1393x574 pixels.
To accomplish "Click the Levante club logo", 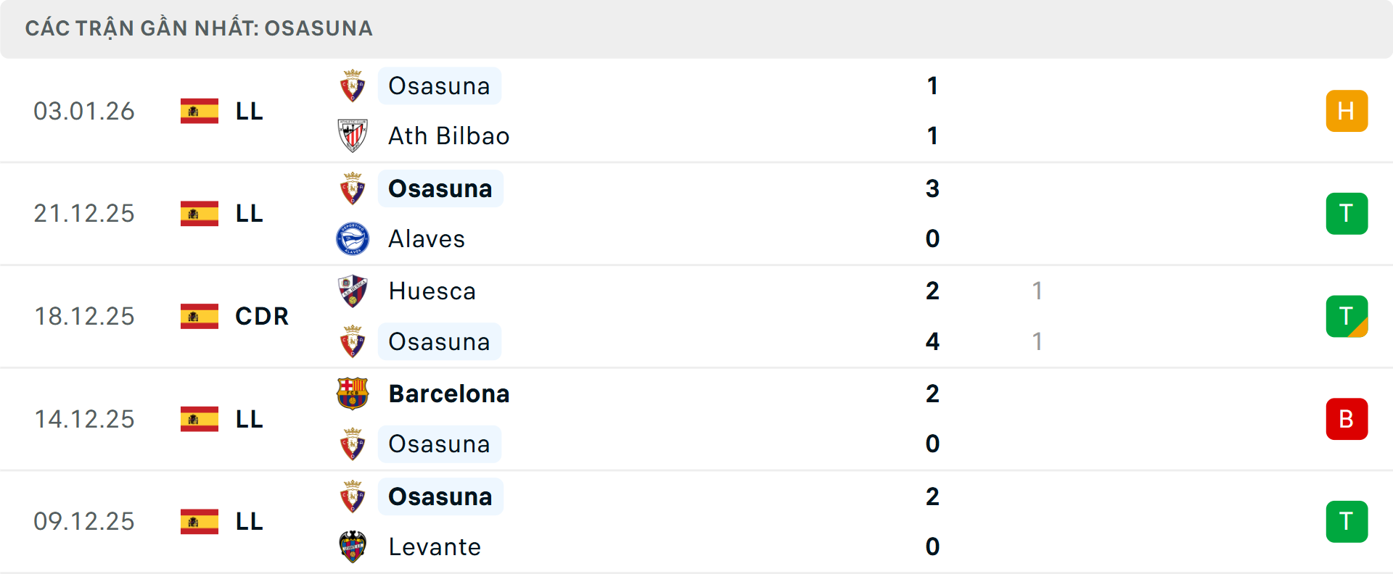I will (353, 547).
